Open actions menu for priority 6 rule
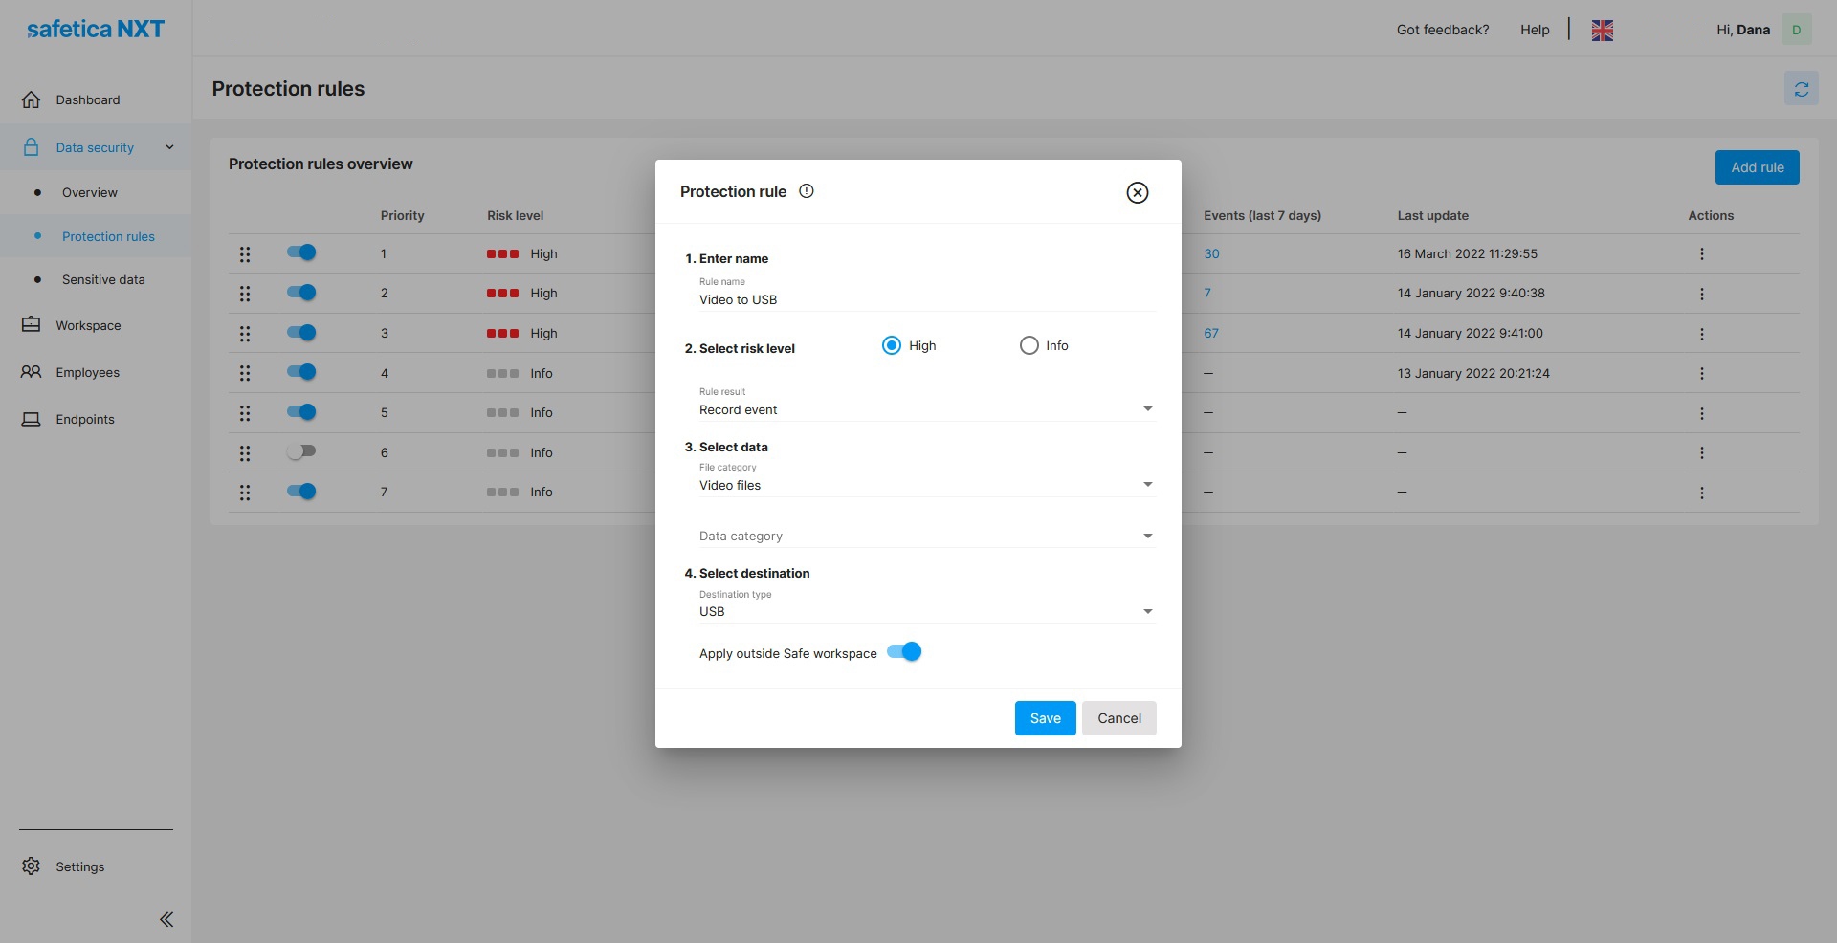1837x943 pixels. 1701,453
